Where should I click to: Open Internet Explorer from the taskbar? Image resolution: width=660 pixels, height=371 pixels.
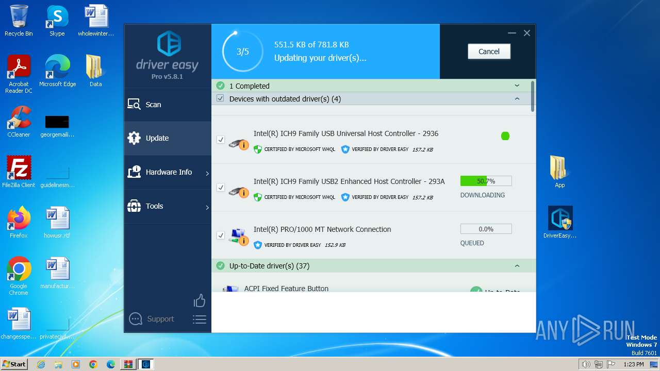pos(41,364)
